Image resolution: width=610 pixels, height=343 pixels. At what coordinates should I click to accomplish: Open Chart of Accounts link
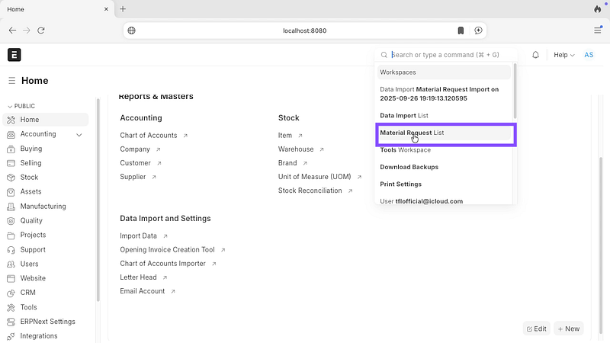[149, 136]
